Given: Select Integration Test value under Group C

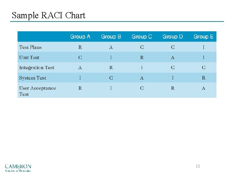Looking at the screenshot, I should [142, 68].
